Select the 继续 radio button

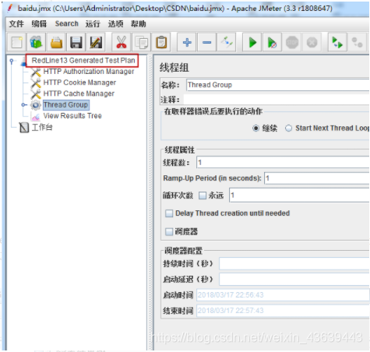tap(255, 128)
